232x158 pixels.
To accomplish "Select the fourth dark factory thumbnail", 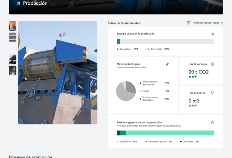I will pos(13,70).
